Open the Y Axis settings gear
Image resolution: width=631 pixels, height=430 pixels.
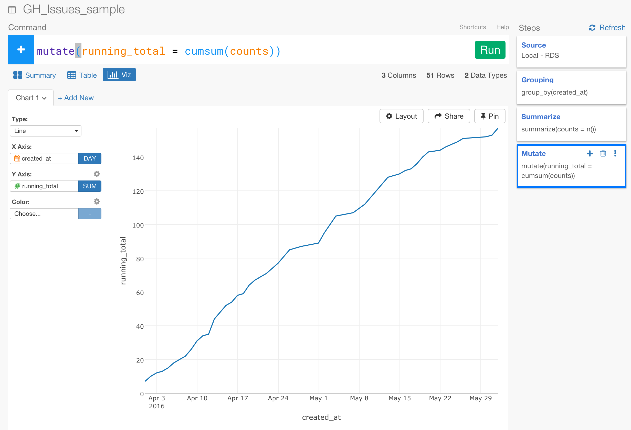97,174
